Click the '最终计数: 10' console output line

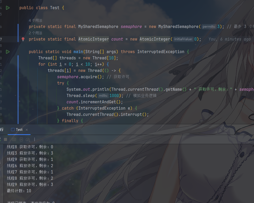point(19,191)
